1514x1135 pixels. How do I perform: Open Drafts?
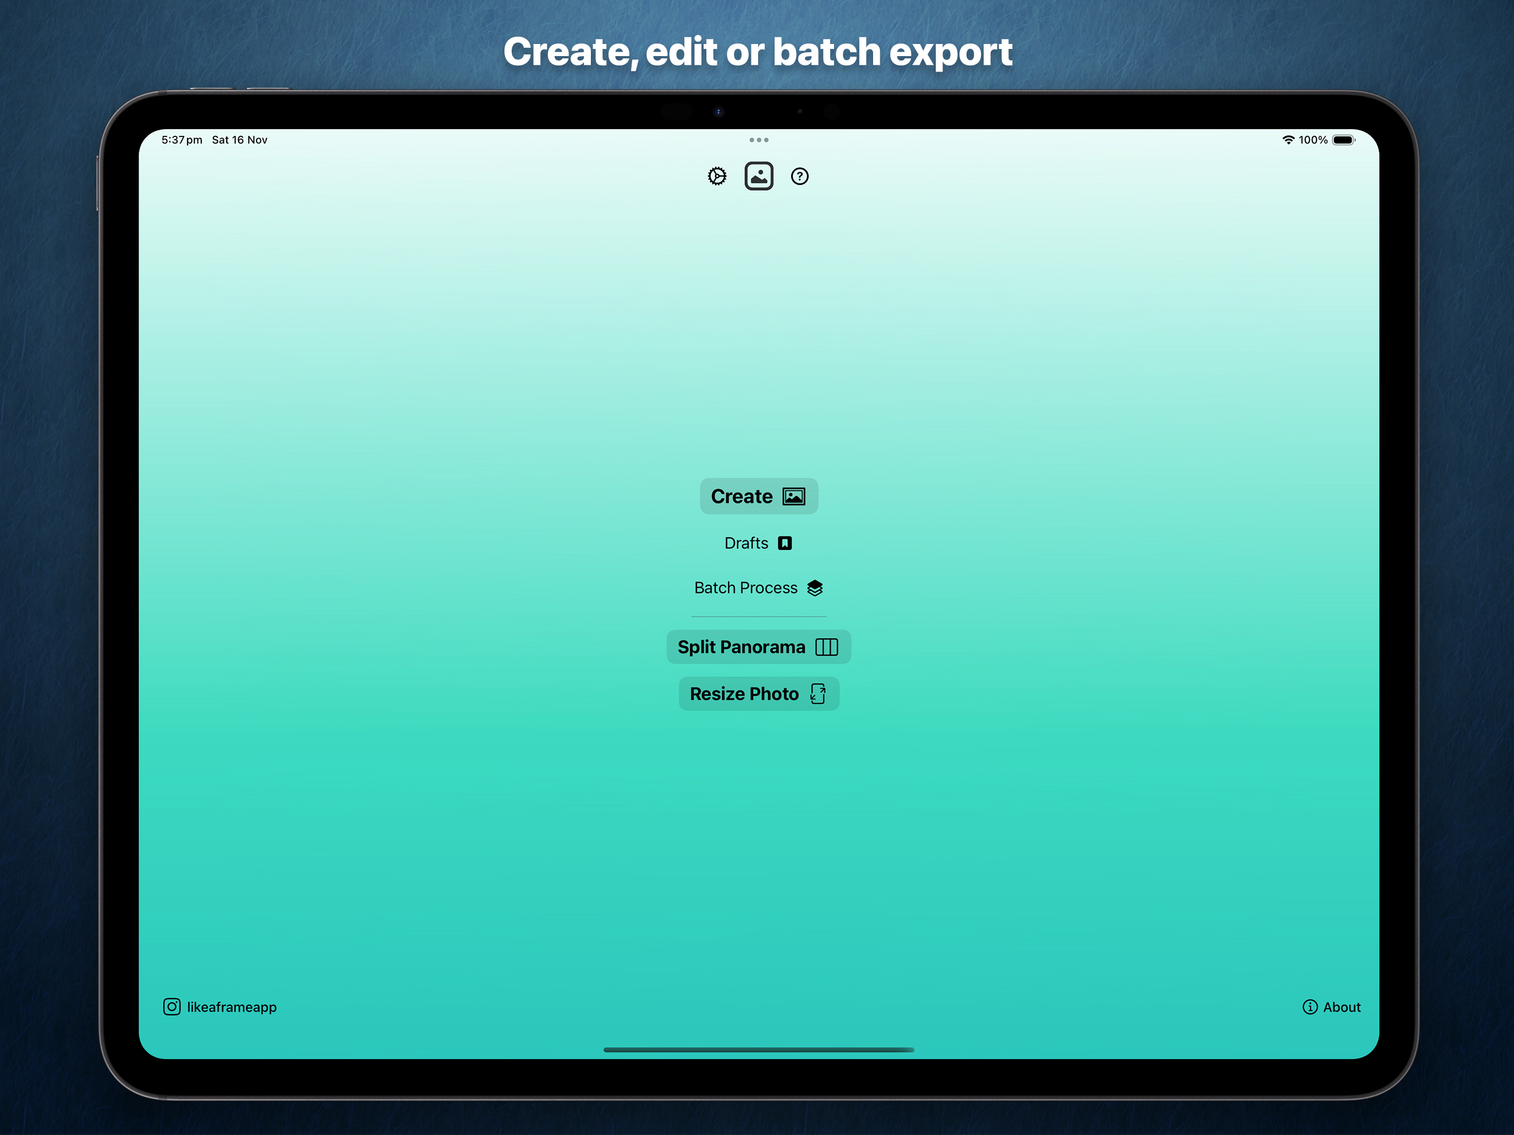point(758,543)
